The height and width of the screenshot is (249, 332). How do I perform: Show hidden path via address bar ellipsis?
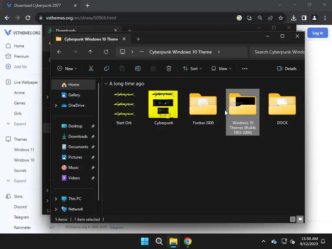(142, 52)
